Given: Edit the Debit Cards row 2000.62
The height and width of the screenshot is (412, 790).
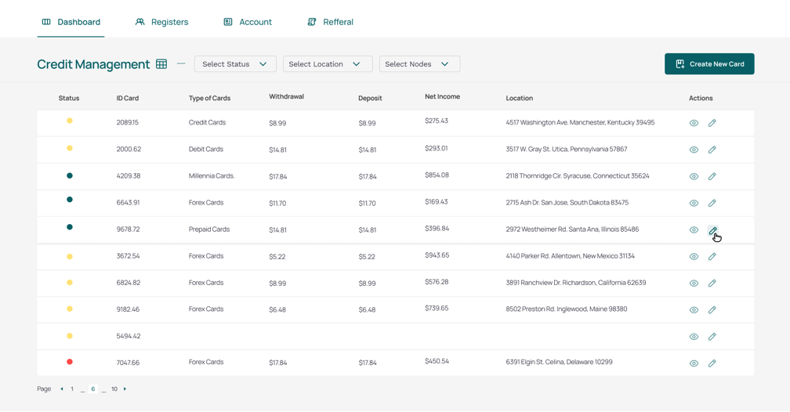Looking at the screenshot, I should [x=712, y=150].
